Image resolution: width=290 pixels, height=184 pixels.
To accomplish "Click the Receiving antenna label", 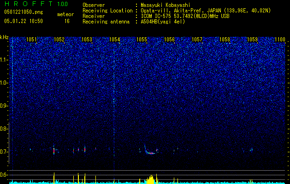I will click(x=106, y=22).
